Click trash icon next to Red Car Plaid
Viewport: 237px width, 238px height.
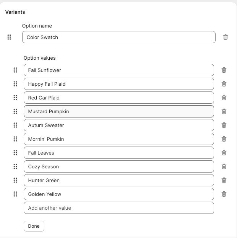click(224, 98)
